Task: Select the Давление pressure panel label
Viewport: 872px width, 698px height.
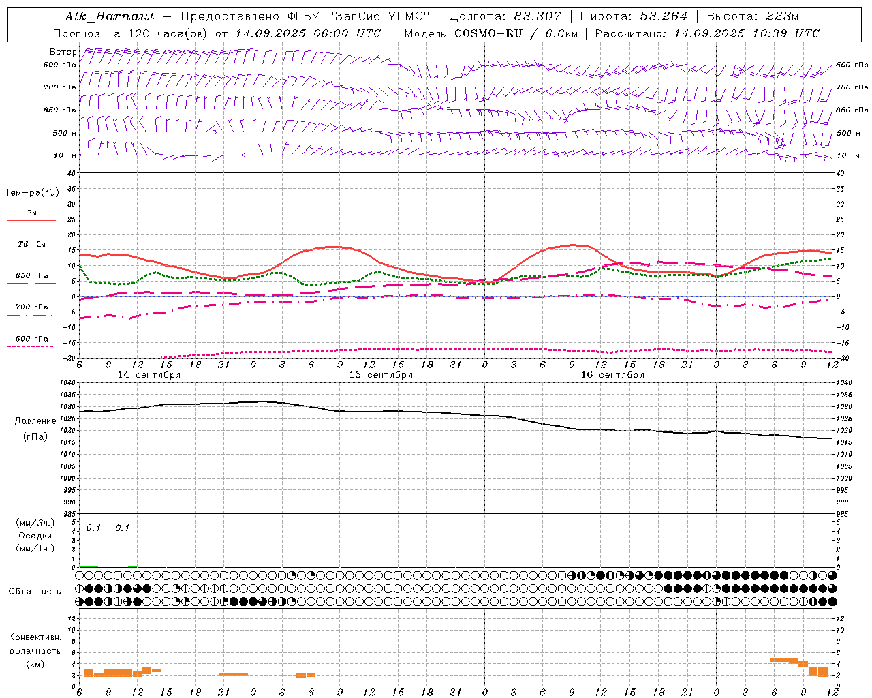Action: [x=35, y=421]
